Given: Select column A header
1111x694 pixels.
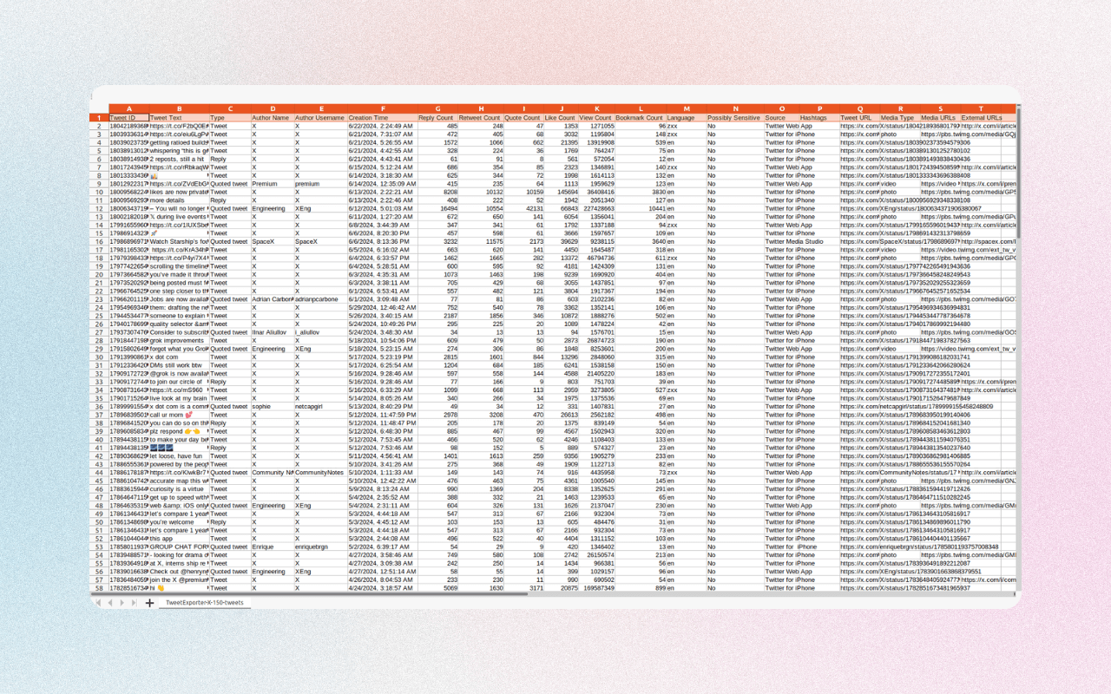Looking at the screenshot, I should 128,109.
